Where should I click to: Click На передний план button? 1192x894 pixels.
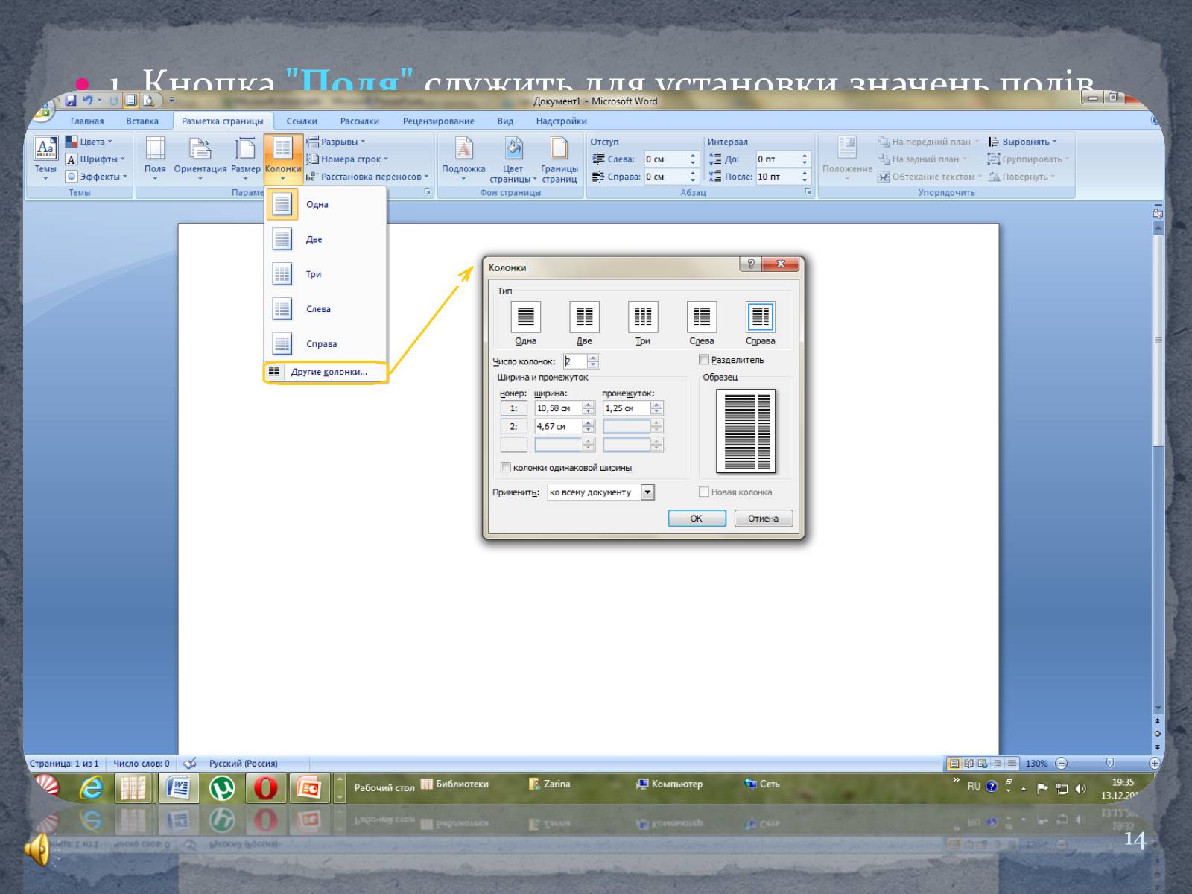(928, 142)
